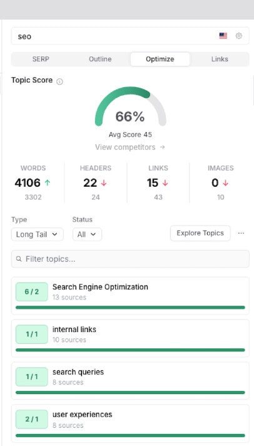The height and width of the screenshot is (446, 254).
Task: Click the Topic Score info icon
Action: pyautogui.click(x=59, y=81)
